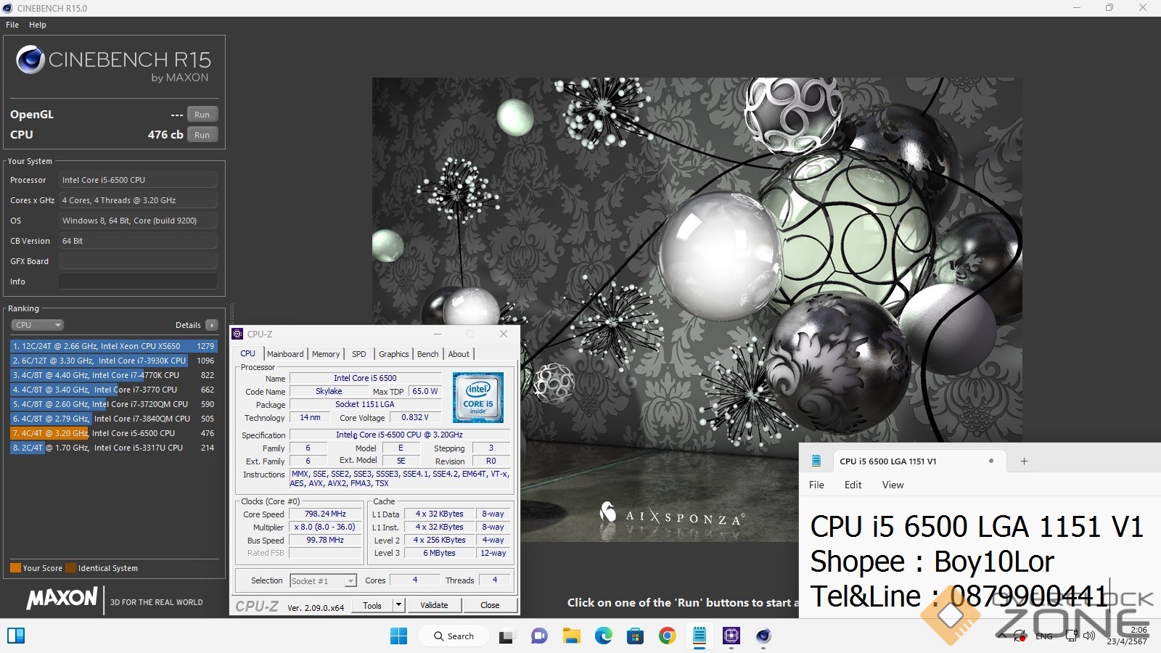Screen dimensions: 1161x653
Task: Select the Xeon X5650 ranking row
Action: point(113,346)
